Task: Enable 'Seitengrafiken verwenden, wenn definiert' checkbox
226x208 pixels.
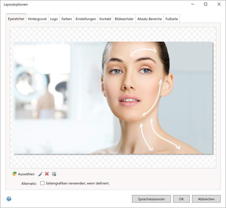Action: click(42, 183)
